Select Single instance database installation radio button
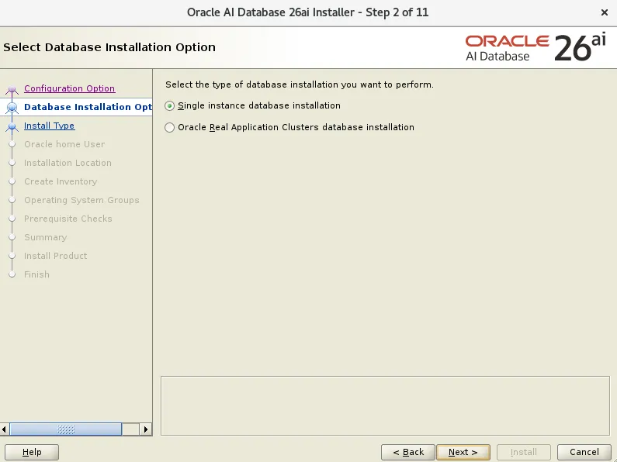This screenshot has height=462, width=617. click(x=170, y=105)
